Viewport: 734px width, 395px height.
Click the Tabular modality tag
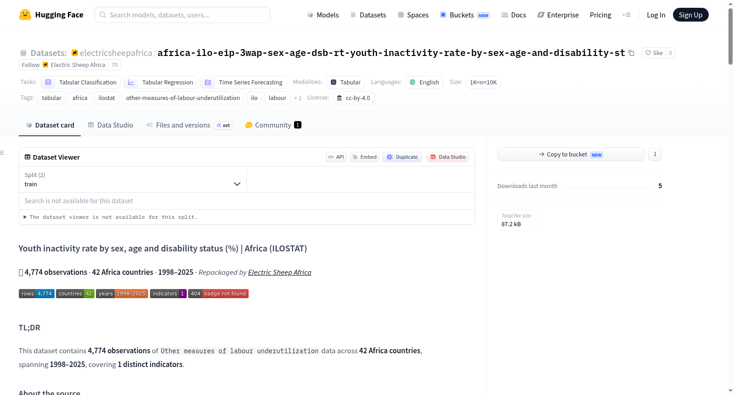tap(345, 82)
